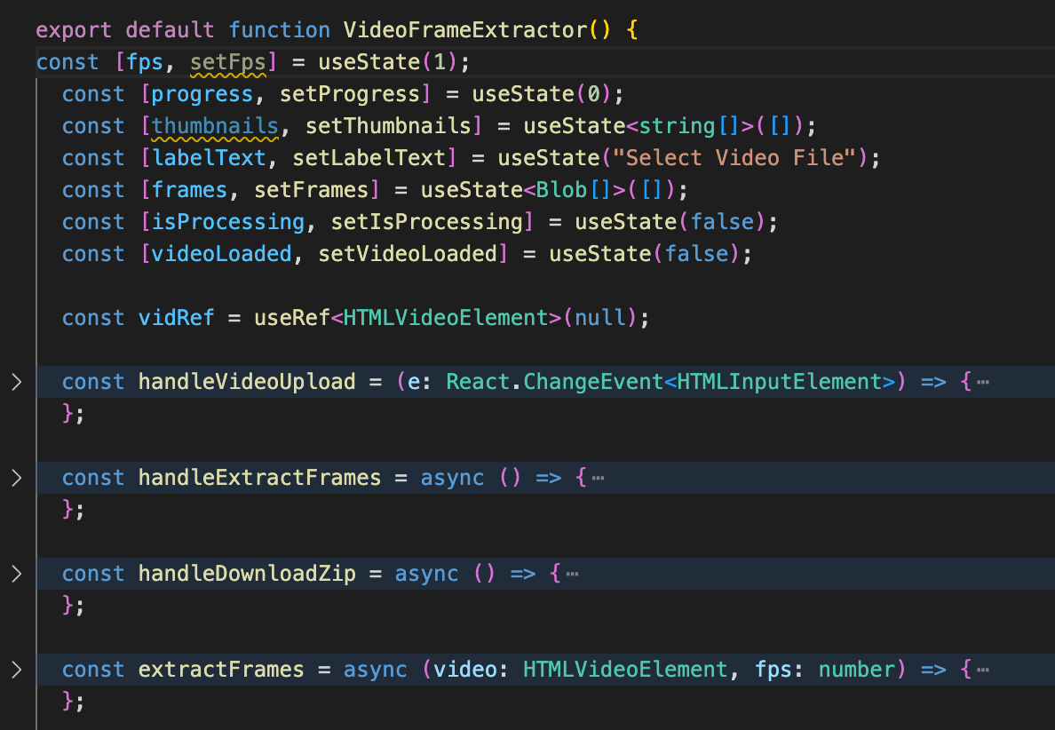Image resolution: width=1055 pixels, height=730 pixels.
Task: Click the React.ChangeEvent type annotation
Action: 554,382
